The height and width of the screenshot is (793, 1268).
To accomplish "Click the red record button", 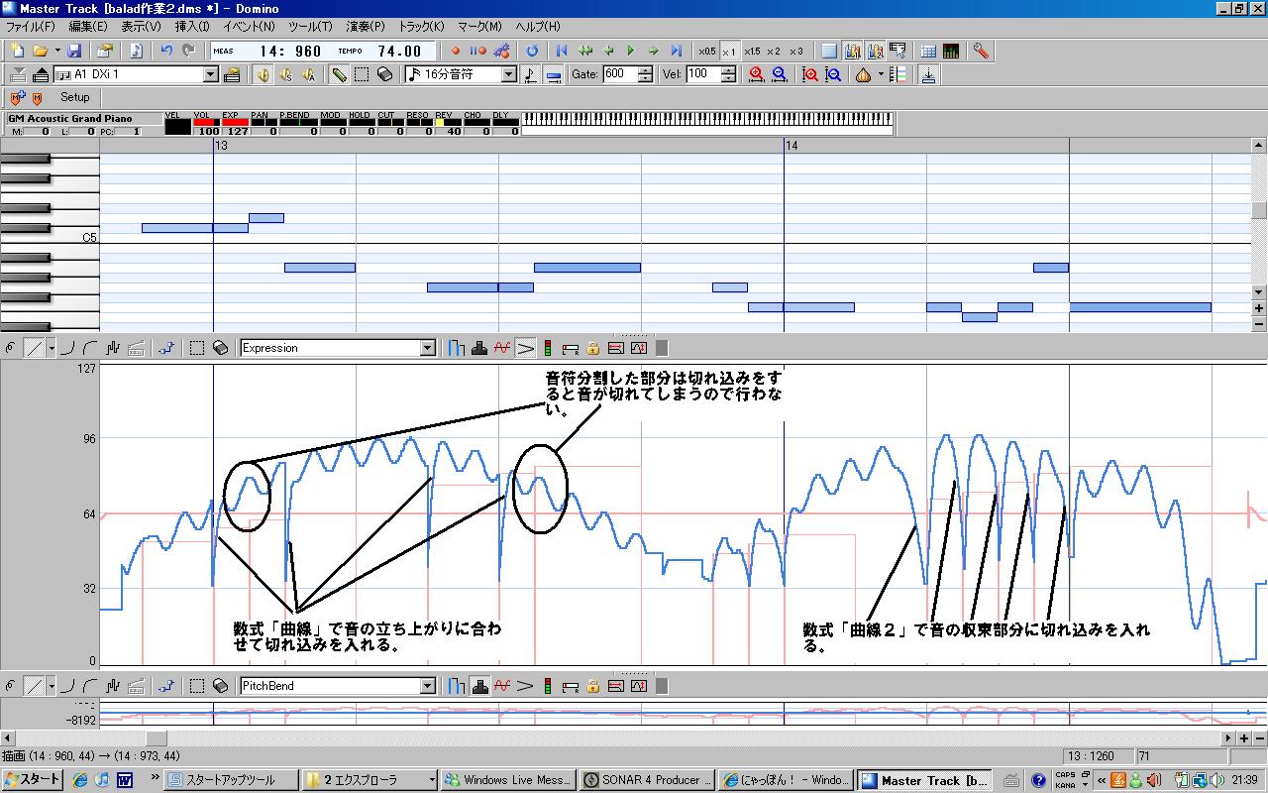I will tap(456, 51).
